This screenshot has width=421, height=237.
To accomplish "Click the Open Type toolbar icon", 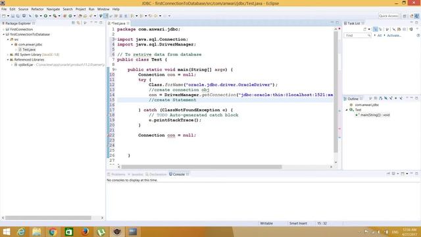I will coord(80,16).
